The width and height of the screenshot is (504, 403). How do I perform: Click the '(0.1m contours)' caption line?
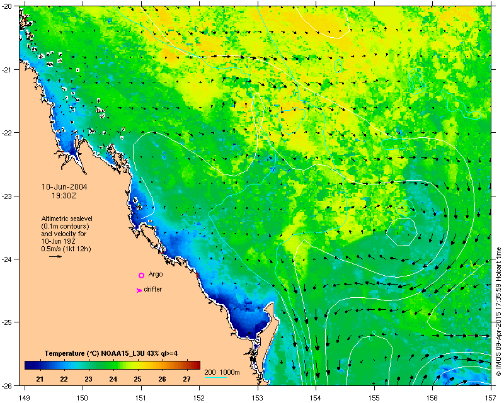(65, 226)
